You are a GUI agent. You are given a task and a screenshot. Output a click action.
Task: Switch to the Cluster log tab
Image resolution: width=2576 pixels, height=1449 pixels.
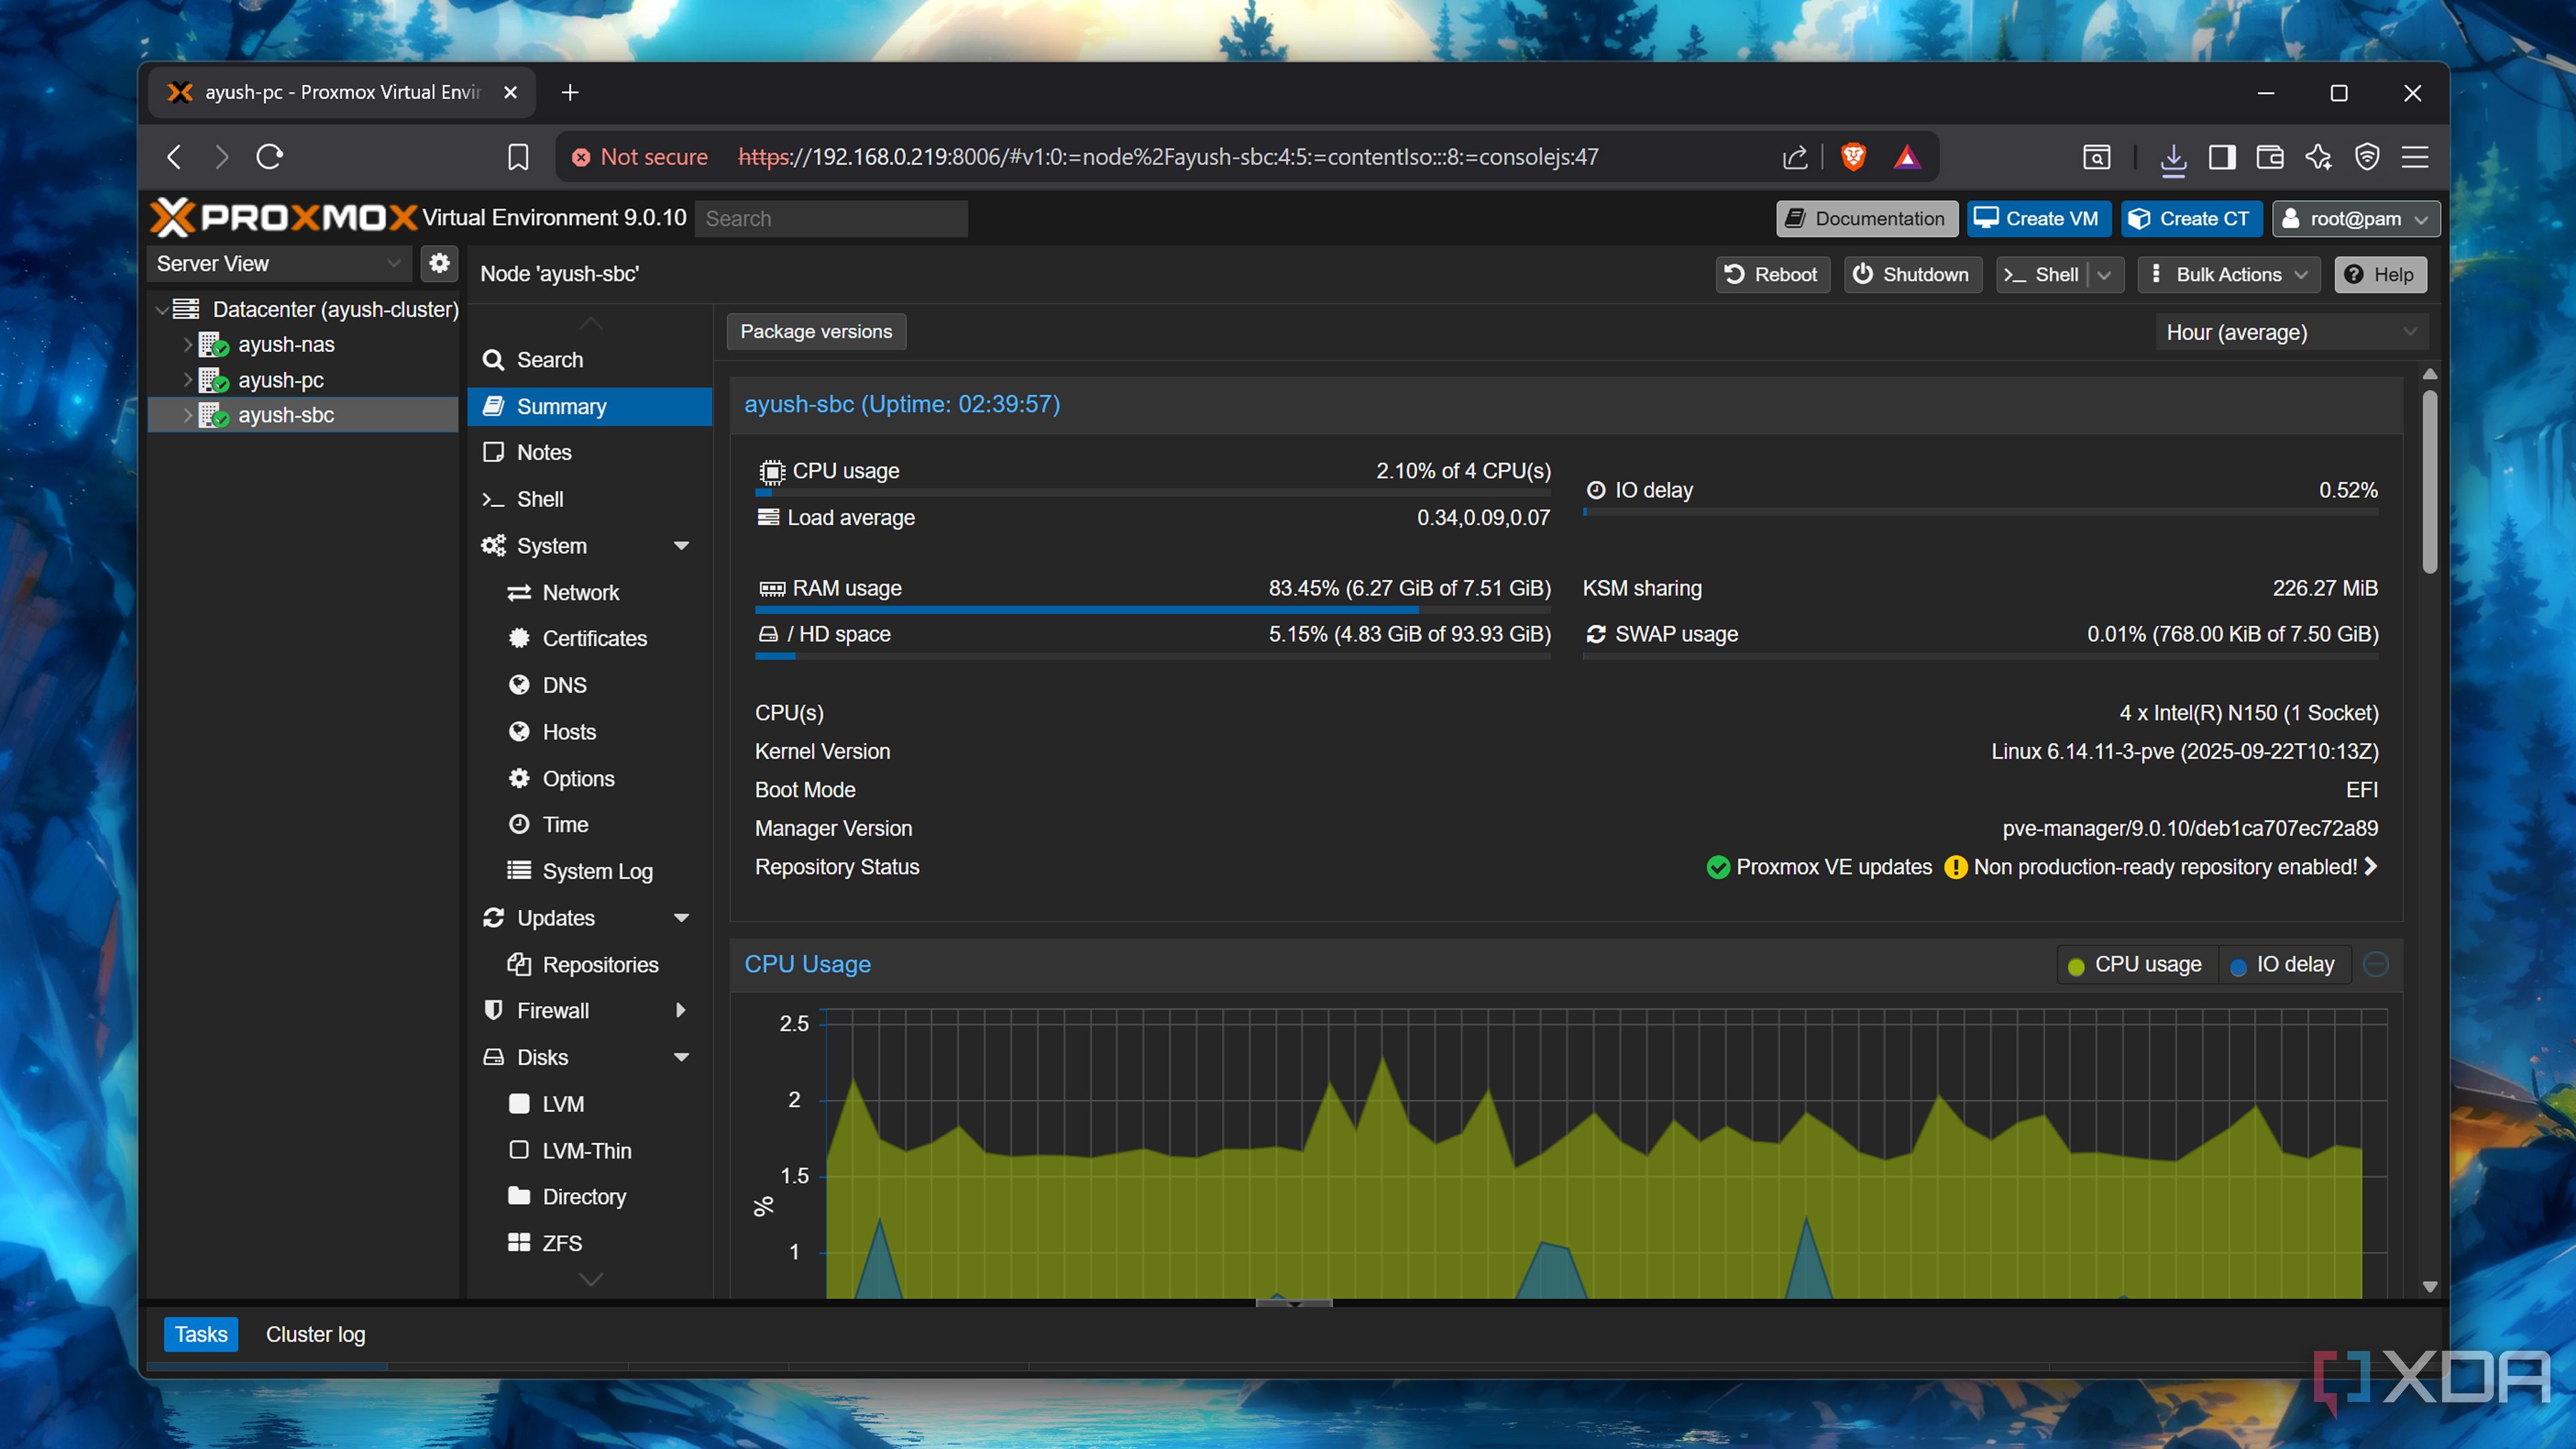(315, 1334)
